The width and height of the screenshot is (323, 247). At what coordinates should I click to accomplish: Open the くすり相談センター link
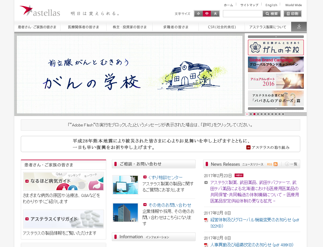[165, 177]
